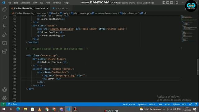Image resolution: width=199 pixels, height=112 pixels.
Task: Open Microsoft Edge from taskbar
Action: (x=18, y=109)
